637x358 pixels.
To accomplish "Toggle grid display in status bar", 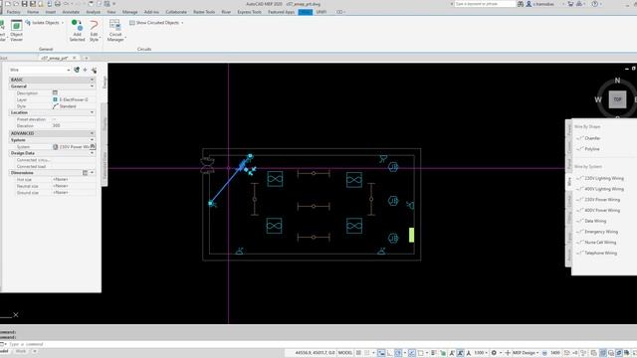I will (x=358, y=353).
